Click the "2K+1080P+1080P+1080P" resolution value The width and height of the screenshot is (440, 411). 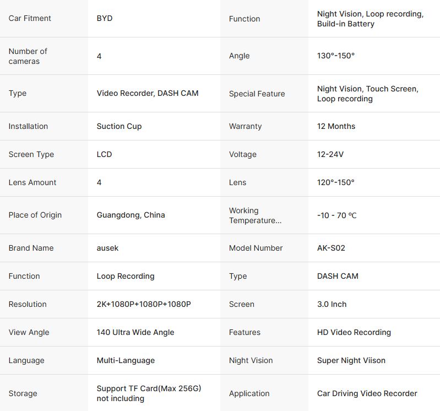point(144,304)
